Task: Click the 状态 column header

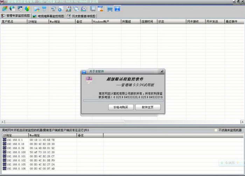Action: tap(172, 22)
